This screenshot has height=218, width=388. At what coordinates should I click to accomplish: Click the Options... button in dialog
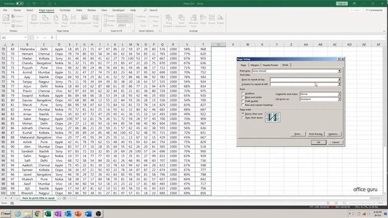click(x=333, y=134)
